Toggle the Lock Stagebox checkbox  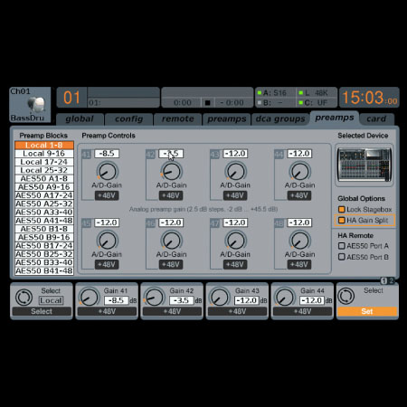[341, 209]
